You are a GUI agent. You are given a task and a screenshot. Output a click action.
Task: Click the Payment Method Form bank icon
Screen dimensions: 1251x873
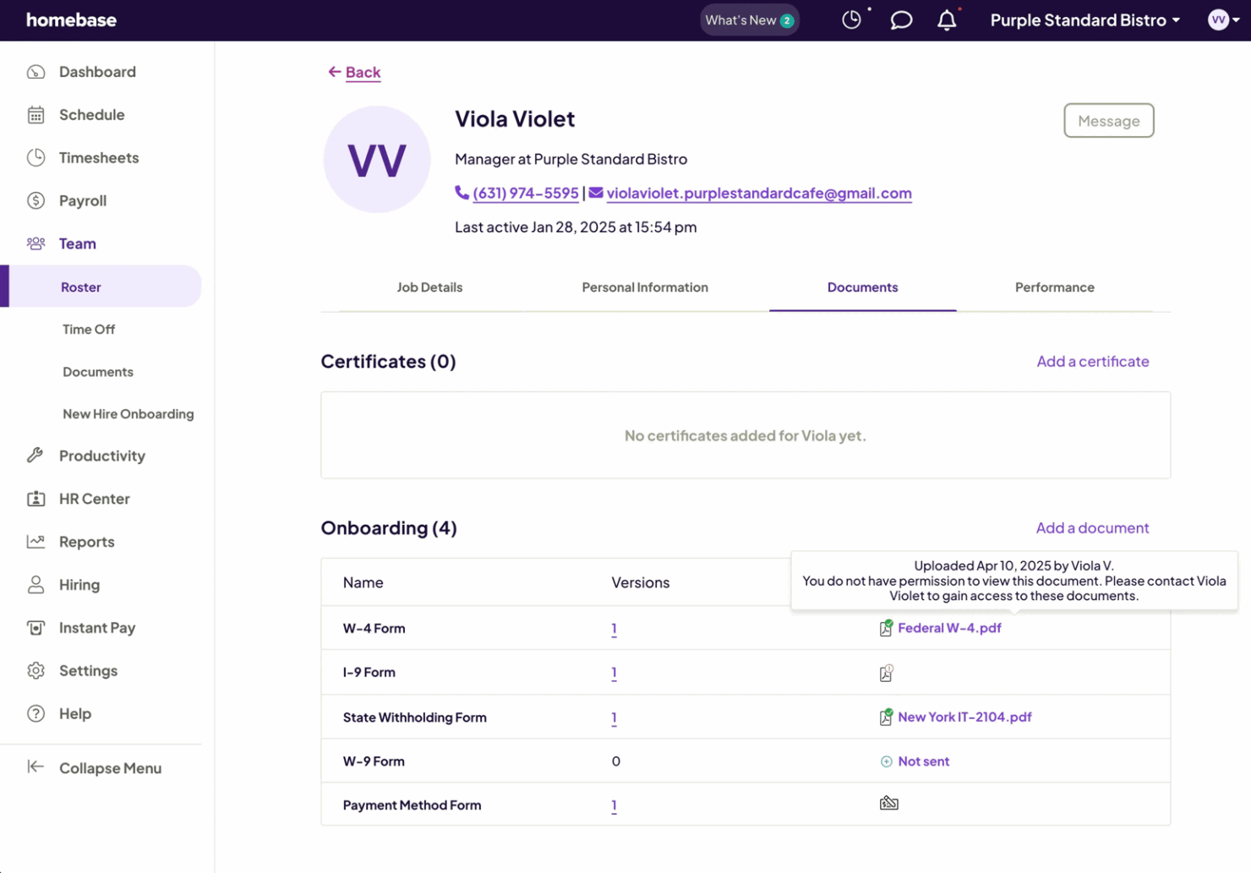889,803
